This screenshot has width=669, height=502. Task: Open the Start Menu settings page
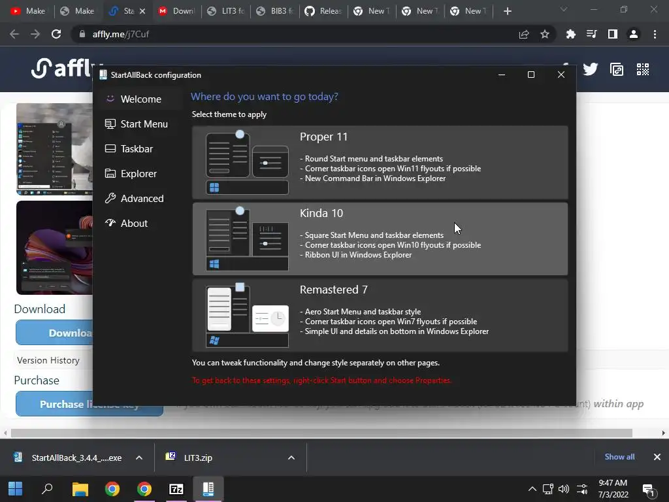pos(139,124)
